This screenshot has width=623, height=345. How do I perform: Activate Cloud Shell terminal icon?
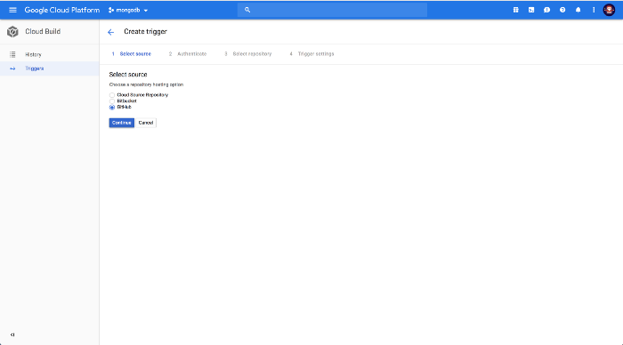pos(531,10)
